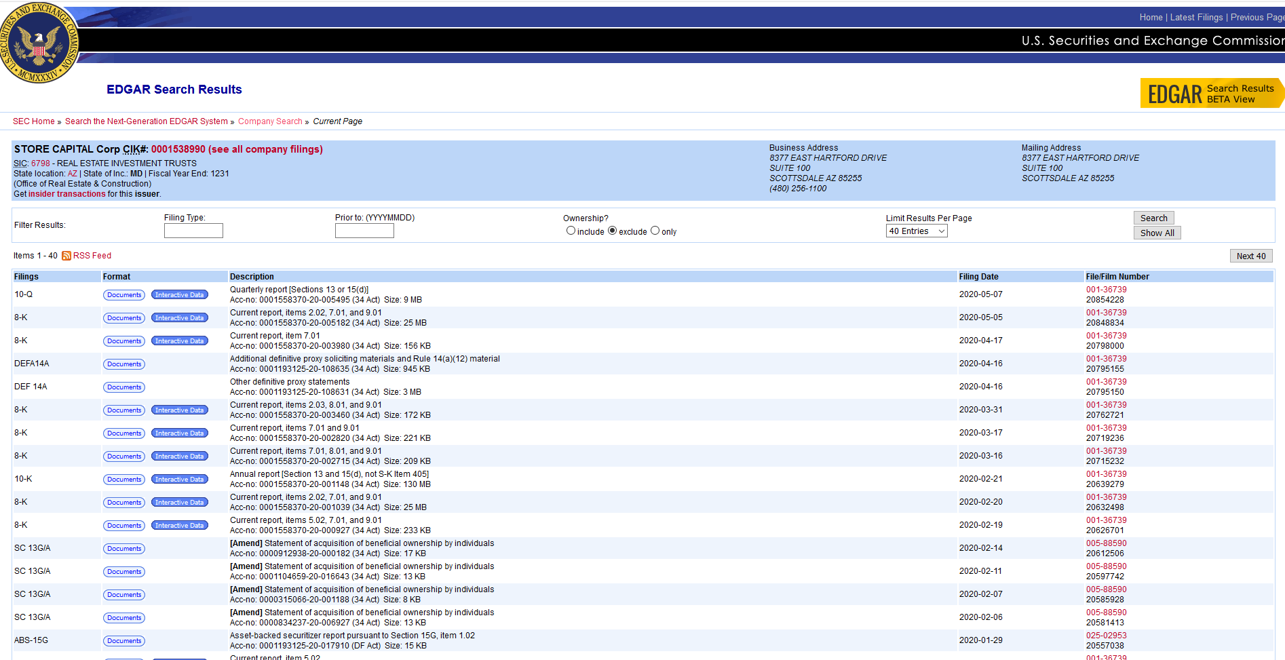Open Interactive Data for 8-K filed 2020-04-17
Image resolution: width=1285 pixels, height=660 pixels.
point(179,341)
